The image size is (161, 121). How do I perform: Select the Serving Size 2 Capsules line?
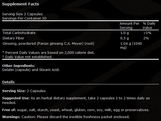coord(22,14)
